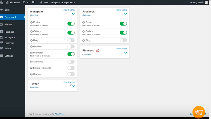211x119 pixels.
Task: Click the orange shopping cart icon
Action: point(198,112)
